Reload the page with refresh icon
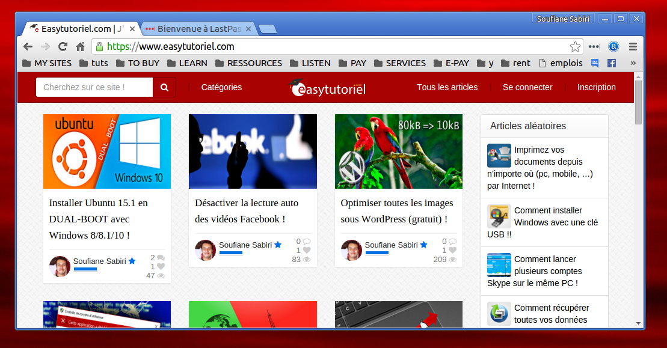This screenshot has height=348, width=667. pos(63,47)
